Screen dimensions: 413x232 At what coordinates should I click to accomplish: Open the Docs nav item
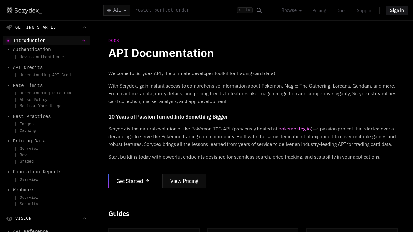coord(341,11)
